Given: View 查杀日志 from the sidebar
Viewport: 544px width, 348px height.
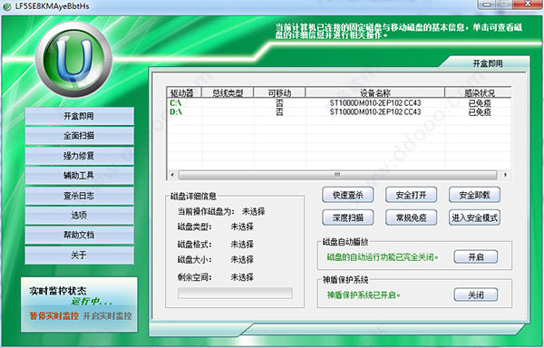Looking at the screenshot, I should click(79, 196).
